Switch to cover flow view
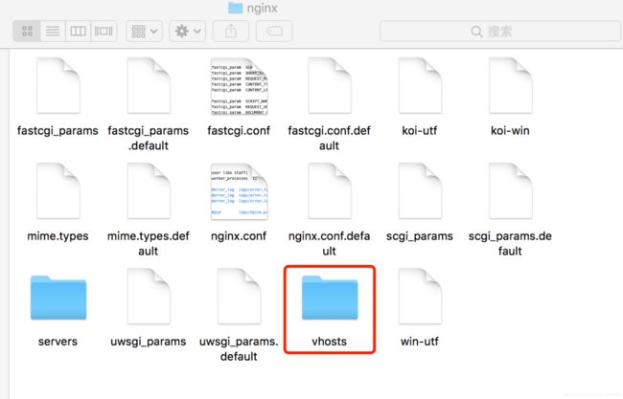This screenshot has width=623, height=399. [x=104, y=31]
